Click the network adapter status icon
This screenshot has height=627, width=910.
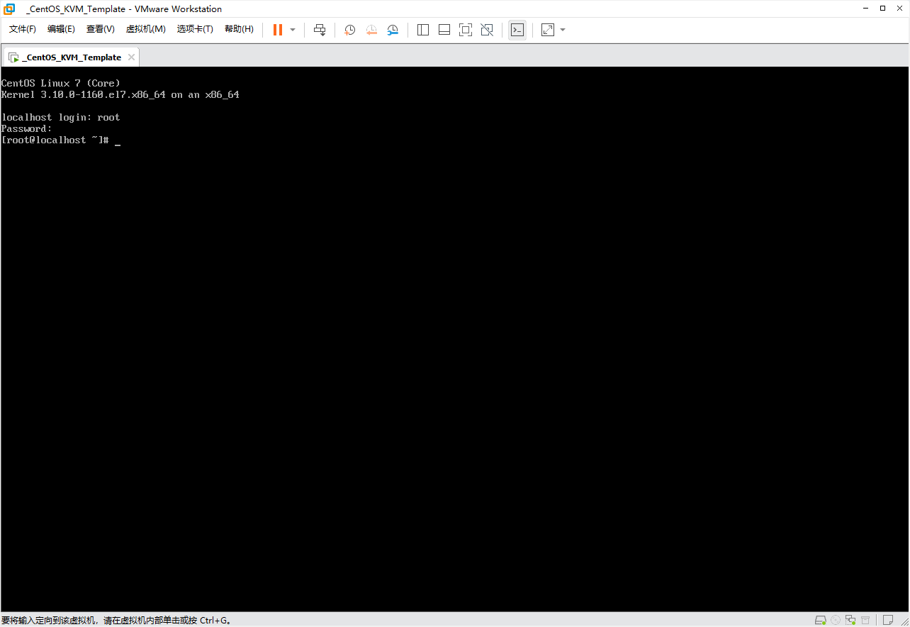(850, 620)
